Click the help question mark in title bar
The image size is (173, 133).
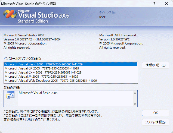tap(154, 4)
